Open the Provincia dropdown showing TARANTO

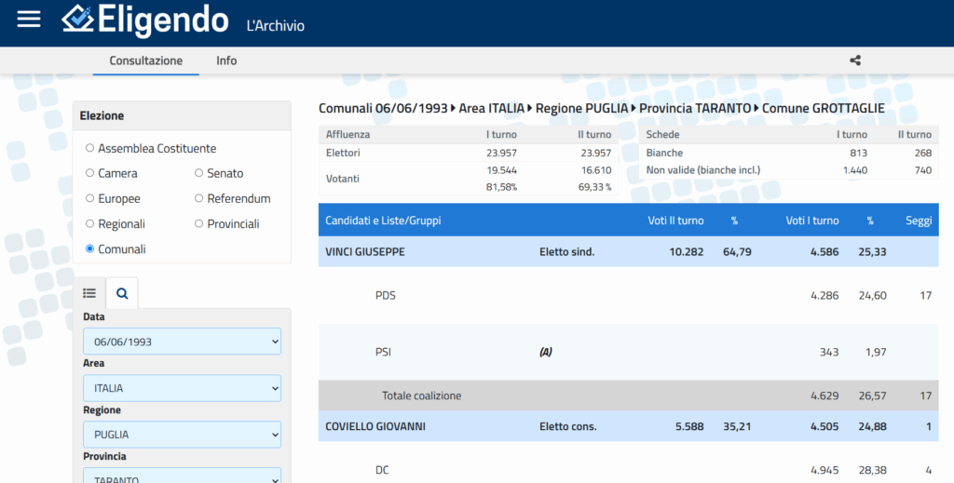182,476
